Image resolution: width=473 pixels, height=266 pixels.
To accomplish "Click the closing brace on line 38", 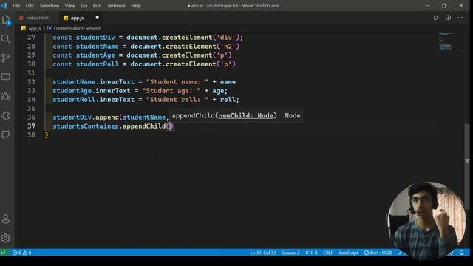I will tap(47, 135).
